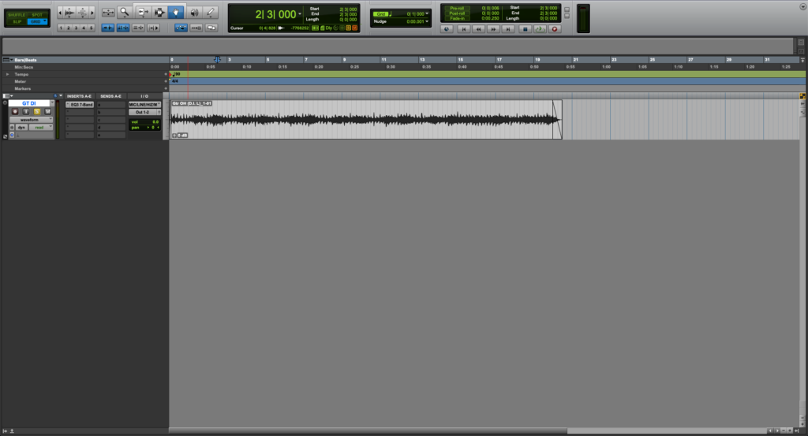Click the dyn button on GT DI
808x436 pixels.
[21, 127]
